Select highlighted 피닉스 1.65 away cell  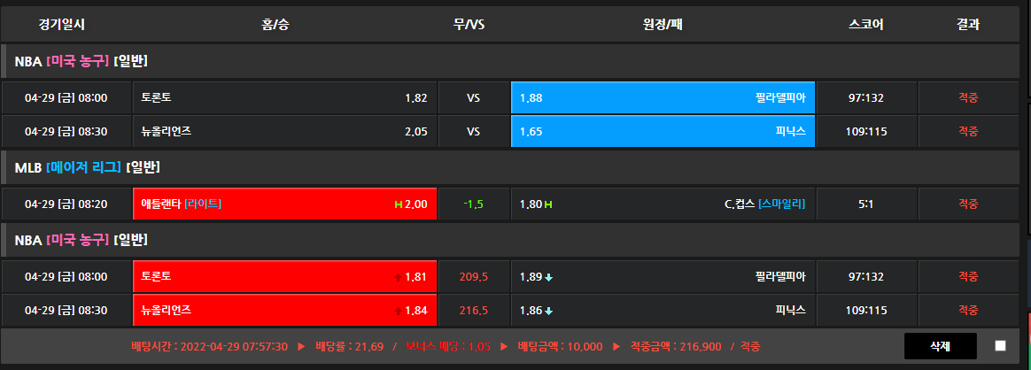pyautogui.click(x=663, y=131)
